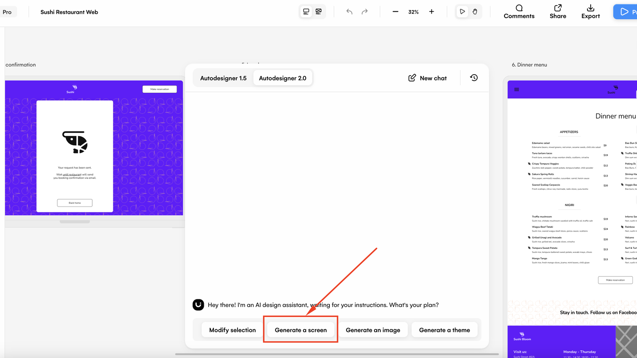Screen dimensions: 637x358
Task: Select the confirmation frame label
Action: tap(20, 65)
